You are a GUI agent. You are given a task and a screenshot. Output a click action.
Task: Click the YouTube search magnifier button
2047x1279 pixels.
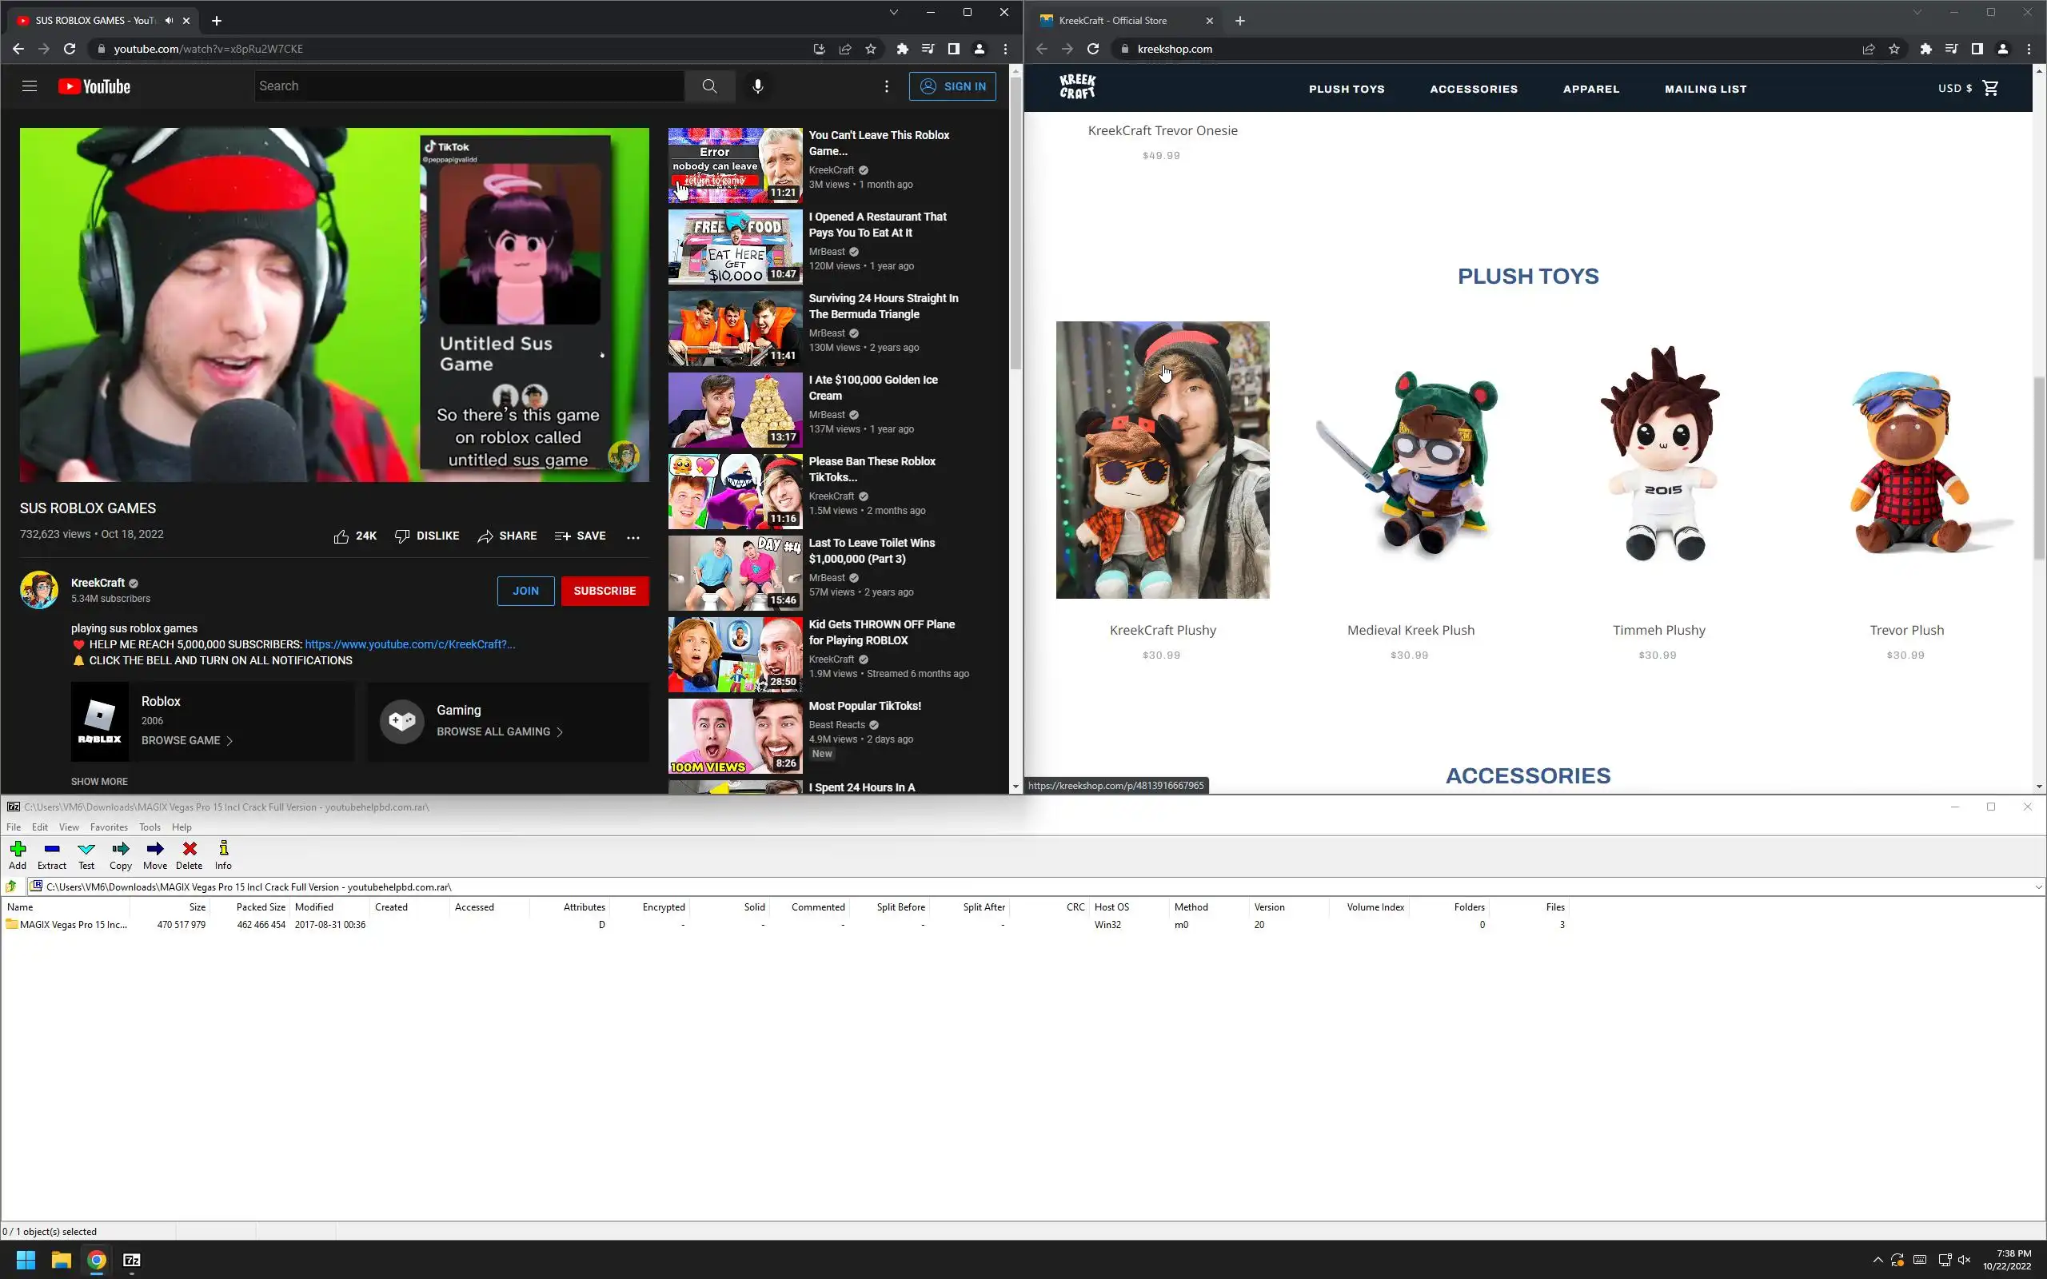(708, 86)
